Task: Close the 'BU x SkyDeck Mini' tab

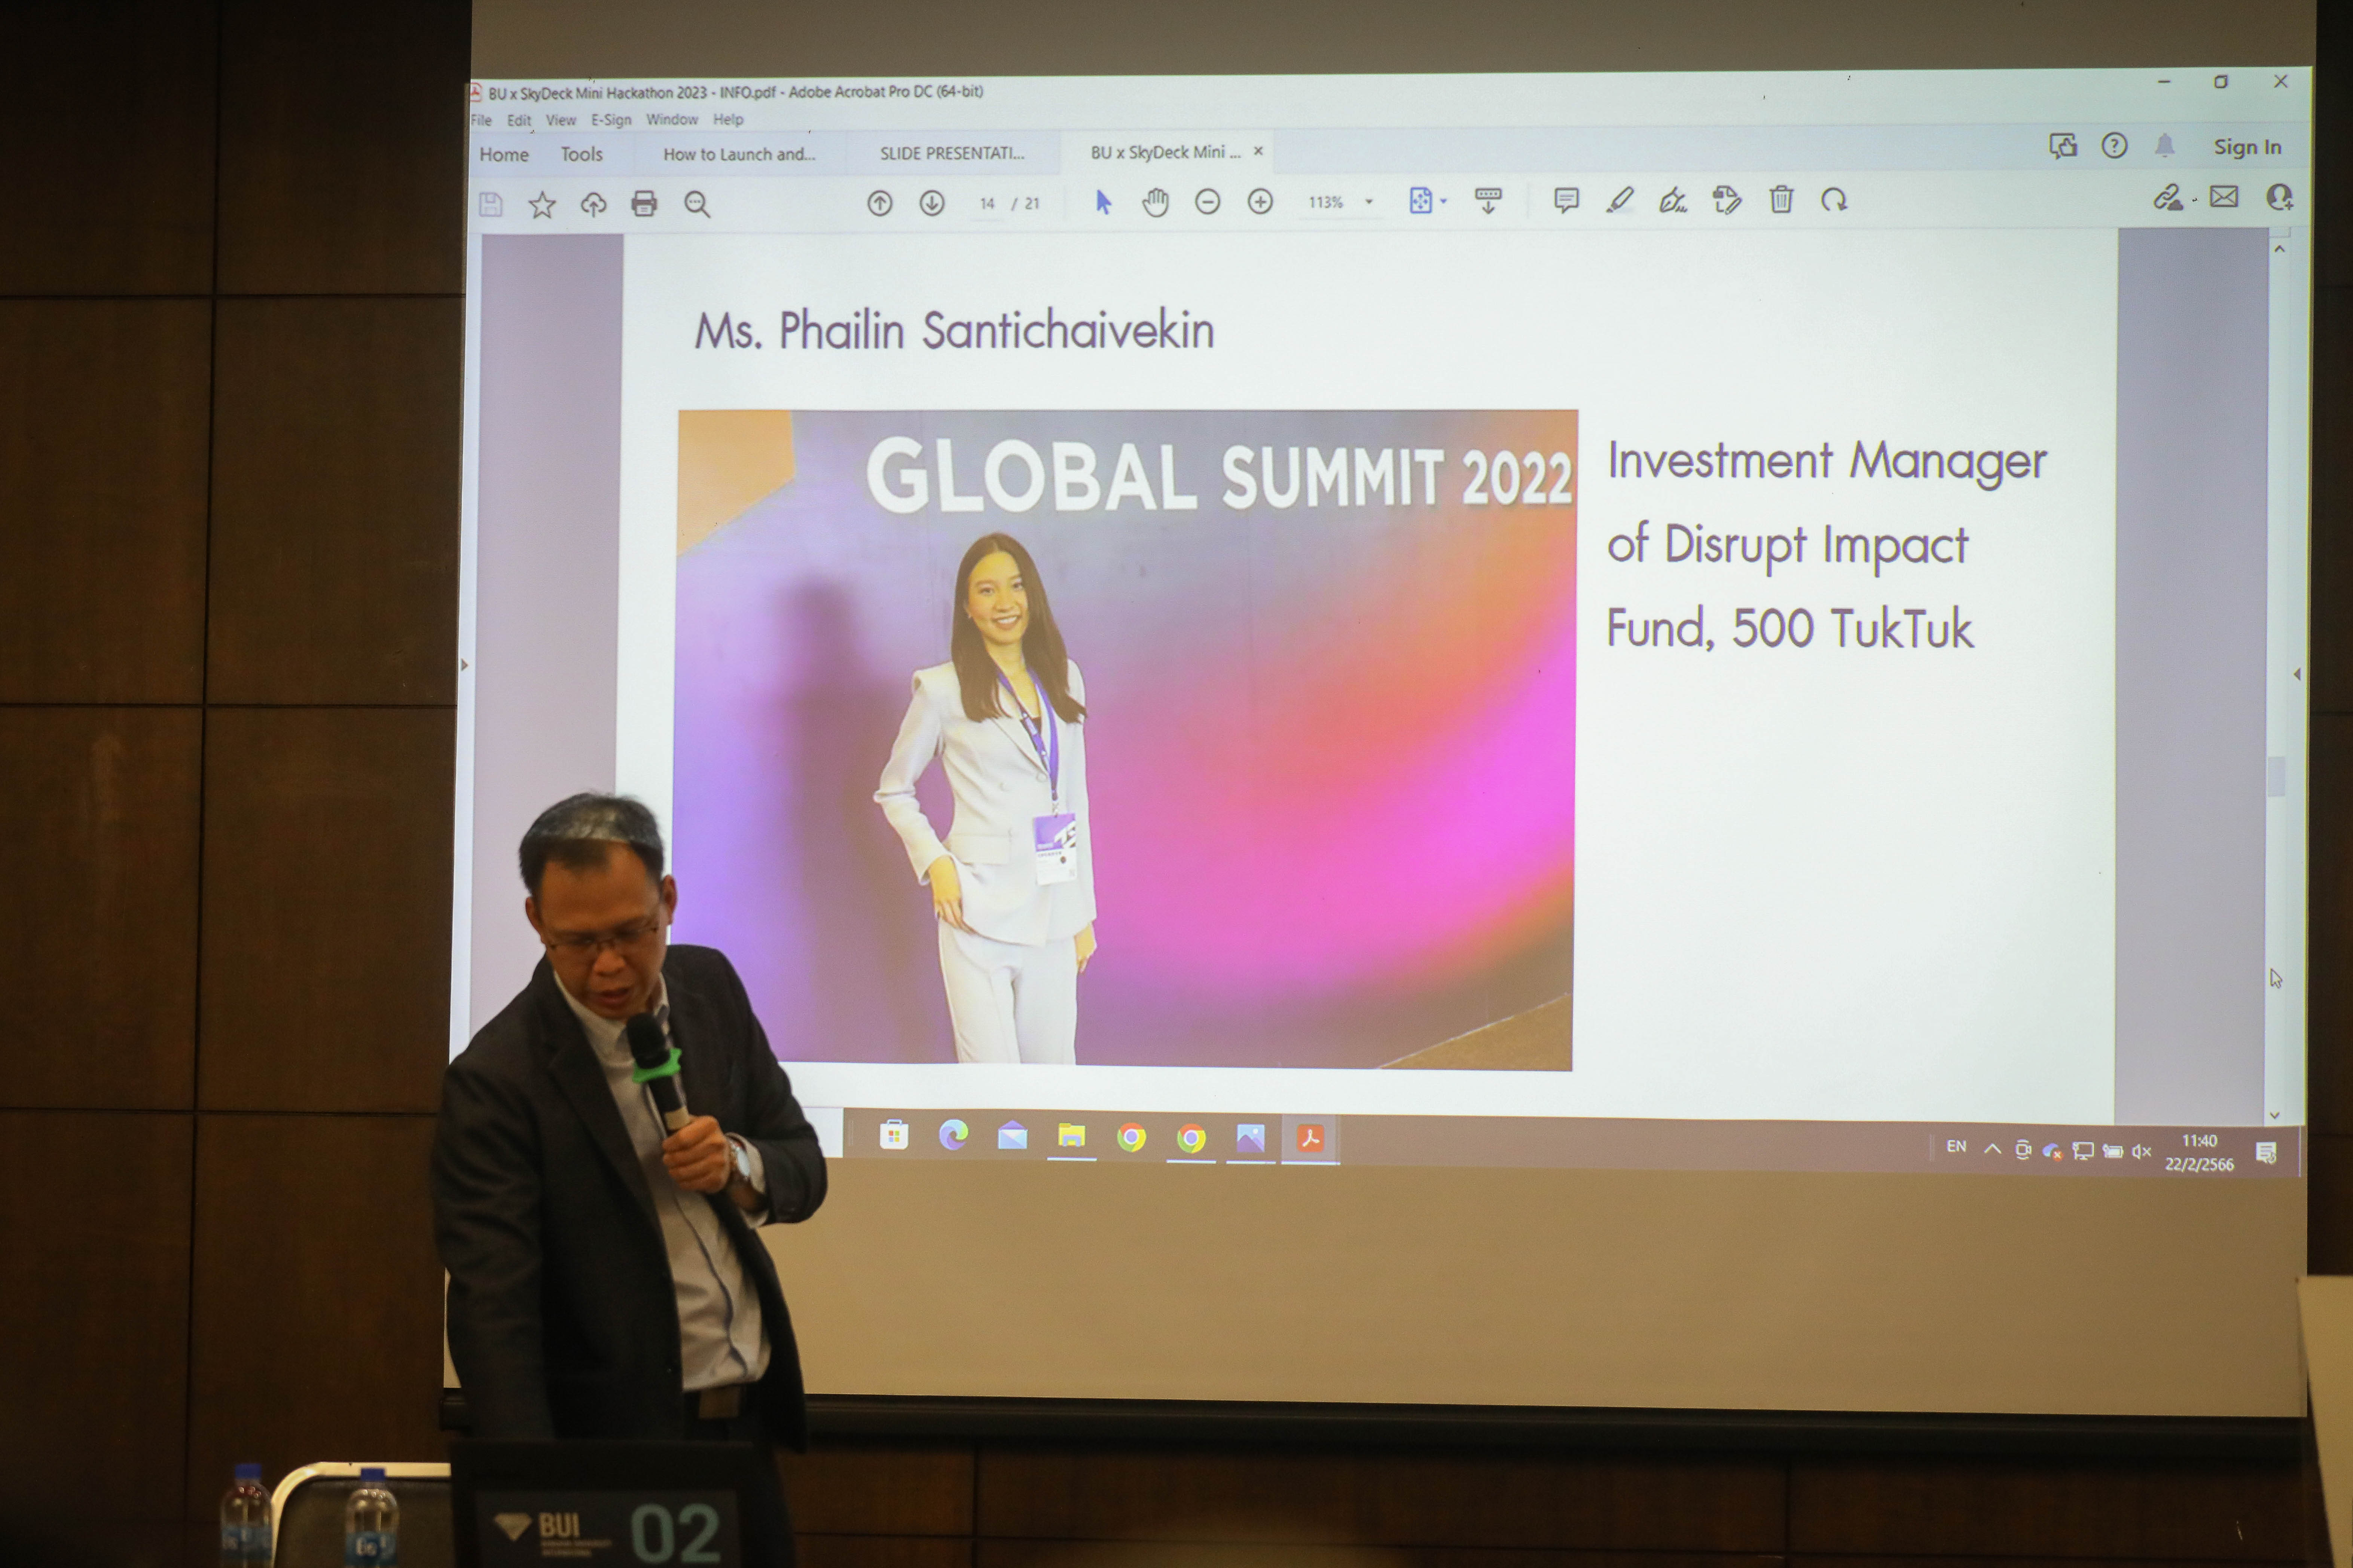Action: [1258, 151]
